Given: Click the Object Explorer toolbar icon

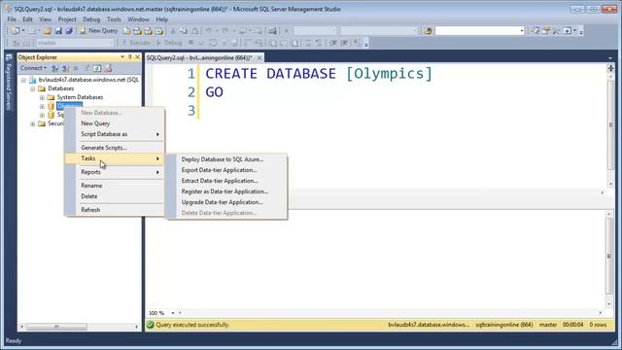Looking at the screenshot, I should pos(545,30).
